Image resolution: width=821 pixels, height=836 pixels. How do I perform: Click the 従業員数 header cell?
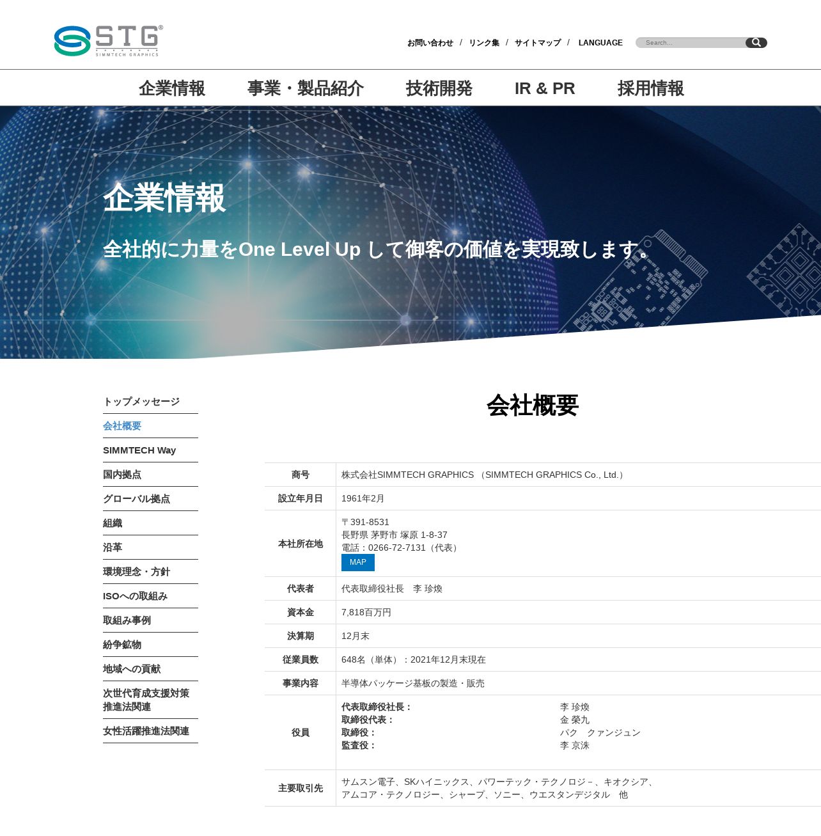[301, 659]
